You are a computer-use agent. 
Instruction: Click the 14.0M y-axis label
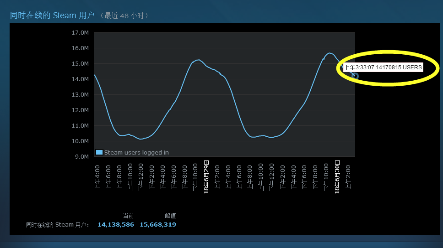[80, 79]
